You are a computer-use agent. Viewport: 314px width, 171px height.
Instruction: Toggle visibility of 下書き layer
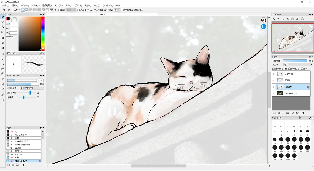(x=273, y=80)
